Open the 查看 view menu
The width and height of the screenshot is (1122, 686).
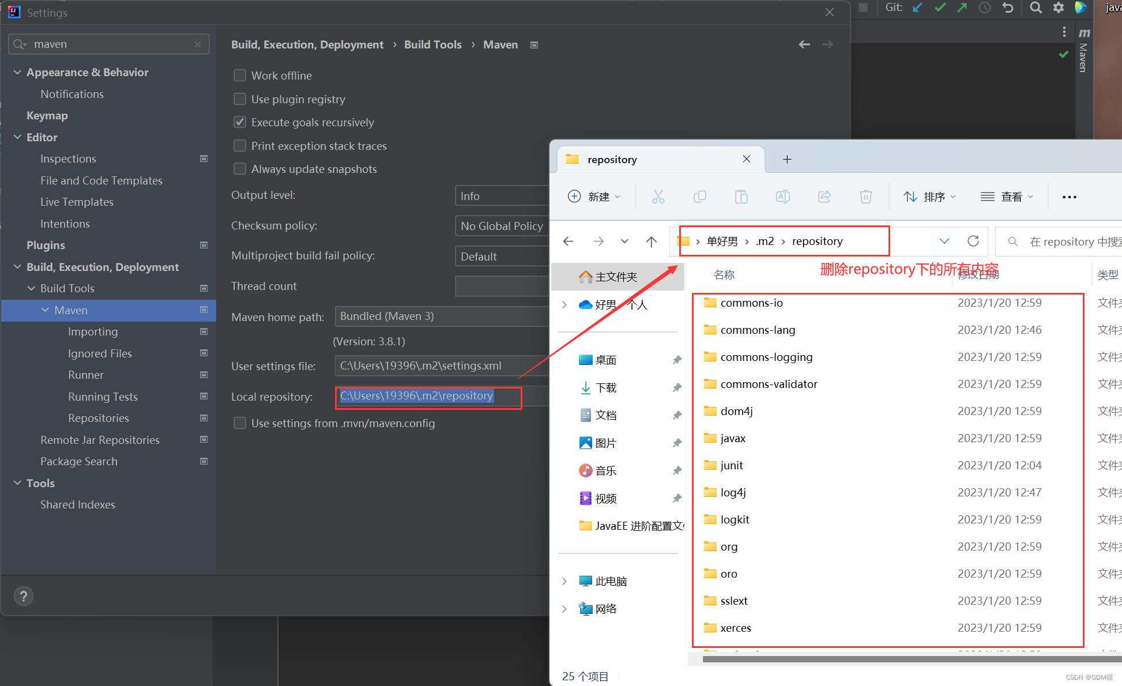[1007, 197]
